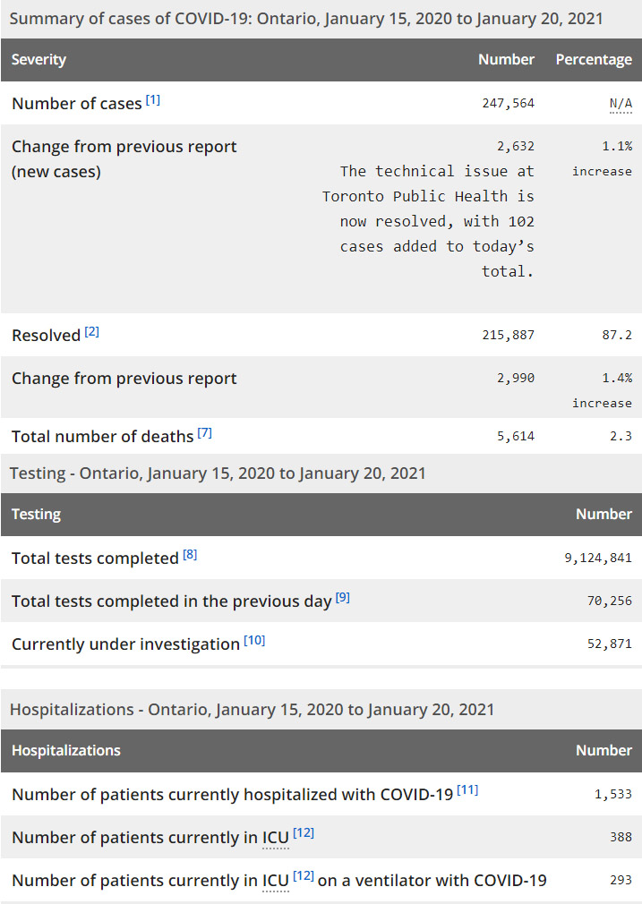Open footnote 12 in the ventilator row
Viewport: 642px width, 904px height.
304,876
